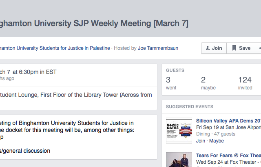Click the Student Lounge location text
Screen dimensions: 261x167
point(76,95)
